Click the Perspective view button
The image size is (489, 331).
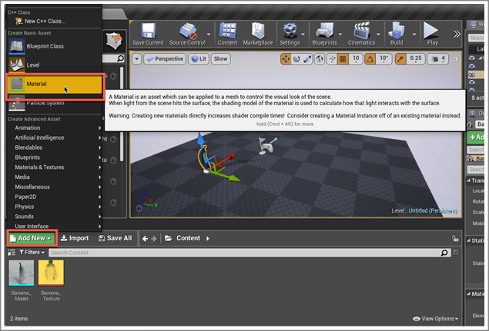(x=165, y=59)
